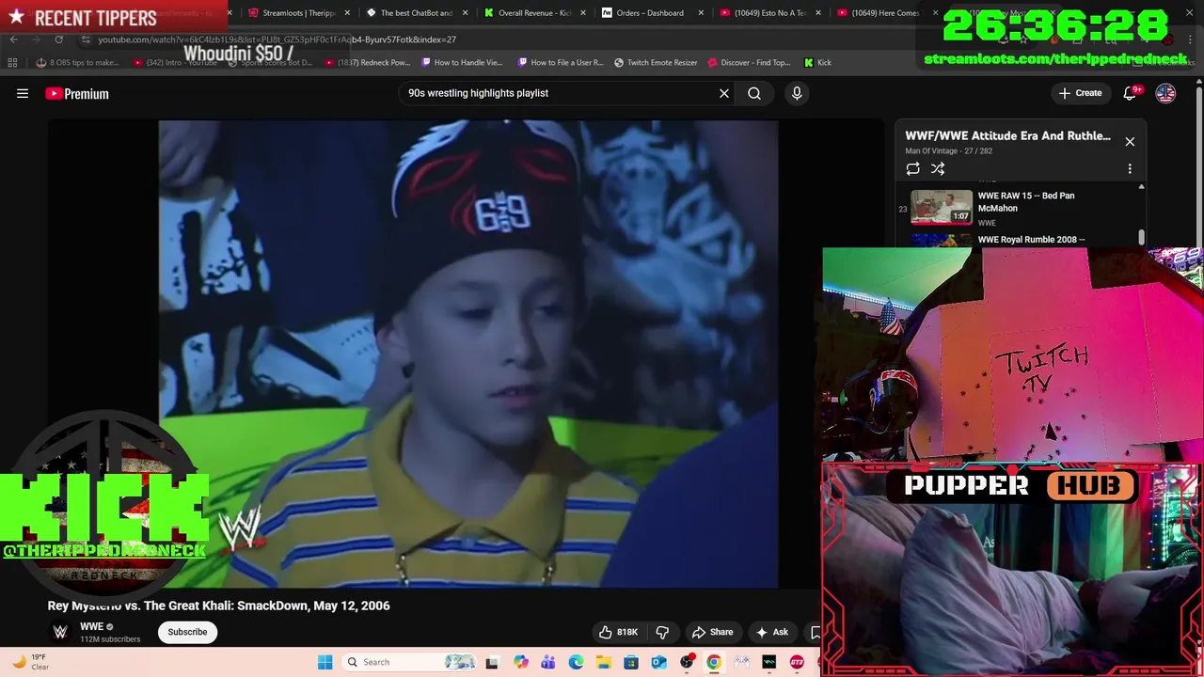
Task: Open 'How to File a User R...' bookmark
Action: point(561,63)
